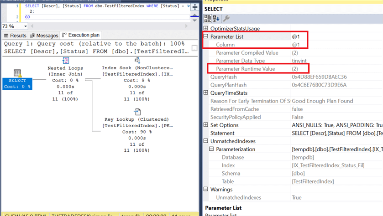This screenshot has width=383, height=216.
Task: Expand the OptimizerStatsUsage property
Action: (206, 28)
